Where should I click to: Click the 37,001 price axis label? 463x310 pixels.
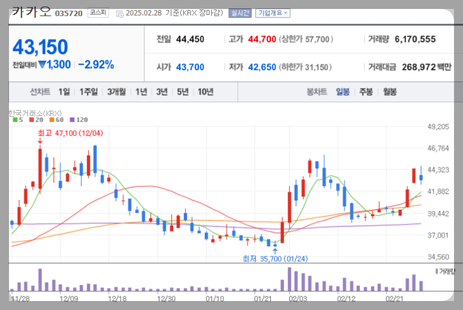pyautogui.click(x=438, y=235)
